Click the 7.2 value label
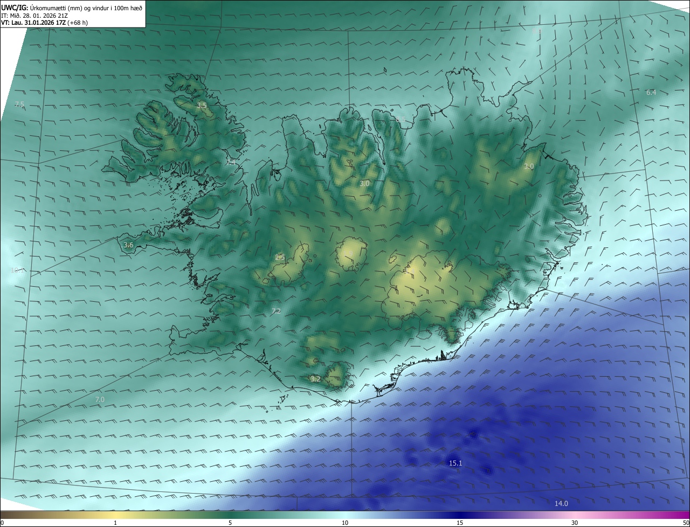 pyautogui.click(x=276, y=311)
